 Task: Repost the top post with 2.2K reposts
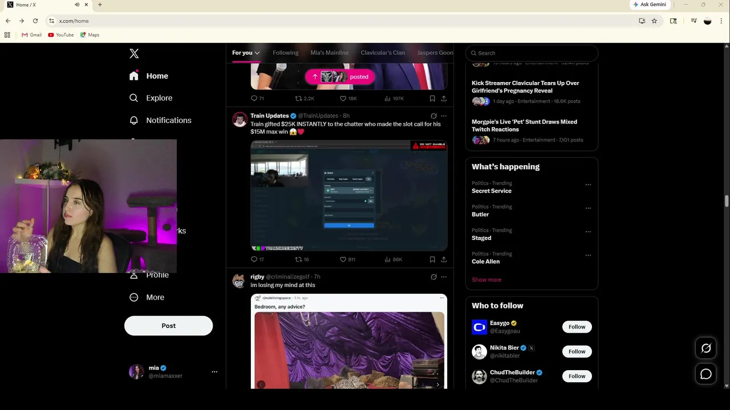pyautogui.click(x=305, y=99)
